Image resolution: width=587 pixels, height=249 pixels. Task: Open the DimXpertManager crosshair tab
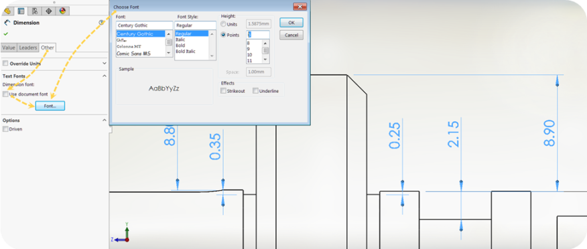(x=49, y=11)
